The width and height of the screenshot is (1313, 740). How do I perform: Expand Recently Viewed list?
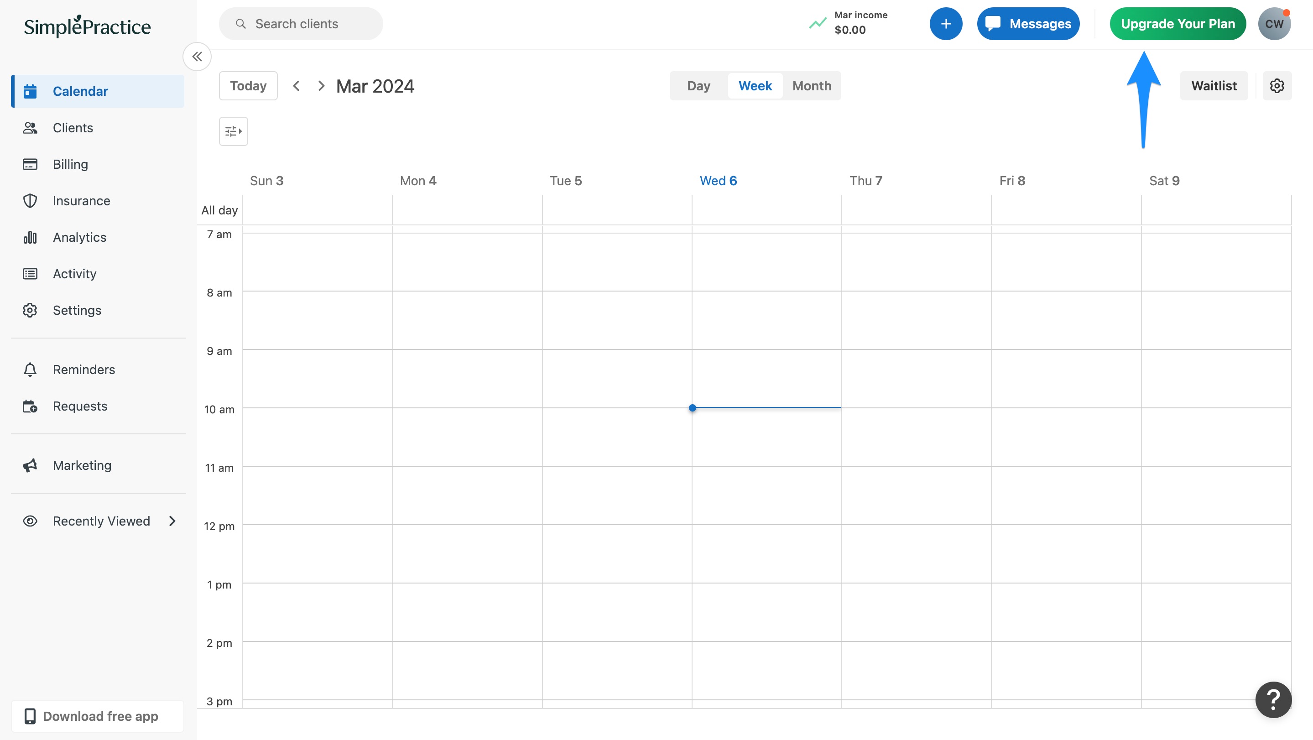tap(98, 521)
